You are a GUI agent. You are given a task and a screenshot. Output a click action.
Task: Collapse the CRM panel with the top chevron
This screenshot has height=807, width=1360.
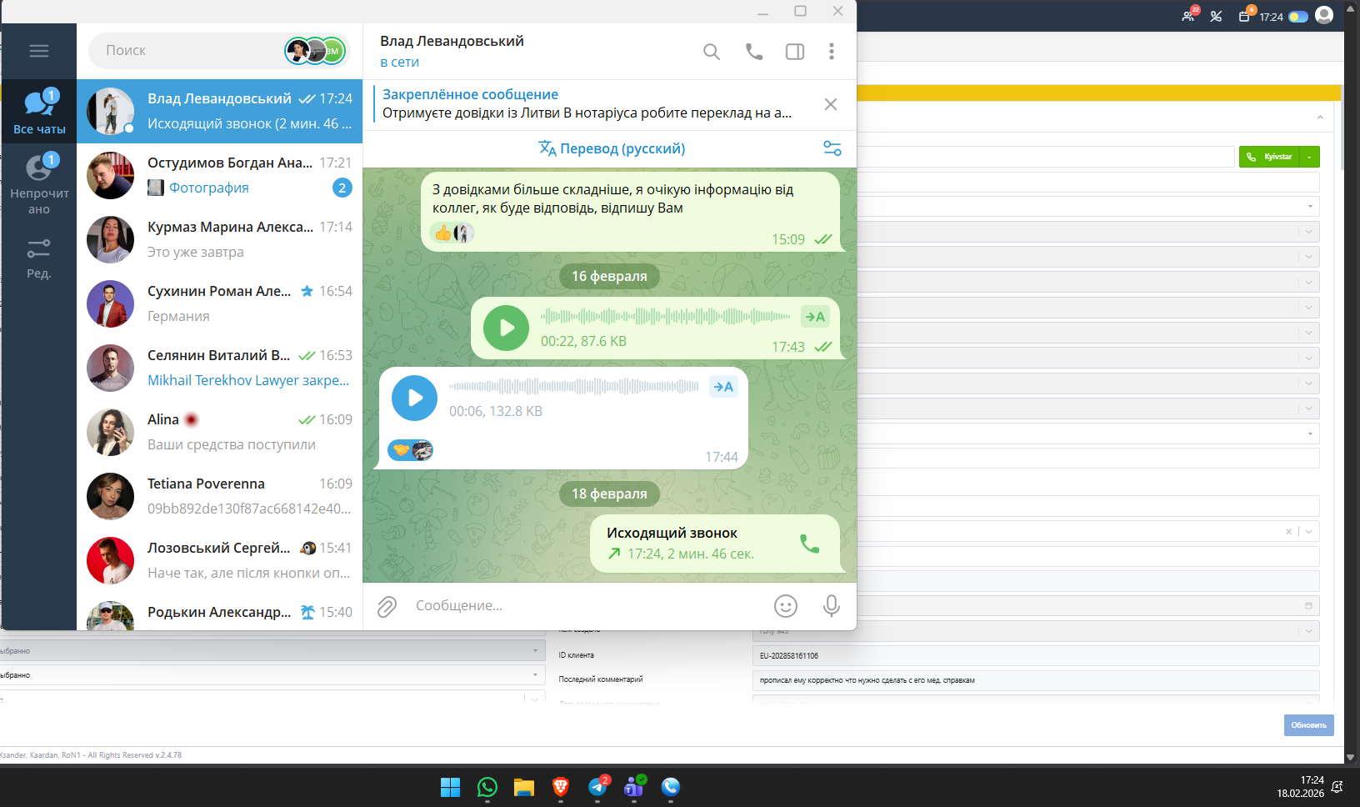click(1320, 118)
